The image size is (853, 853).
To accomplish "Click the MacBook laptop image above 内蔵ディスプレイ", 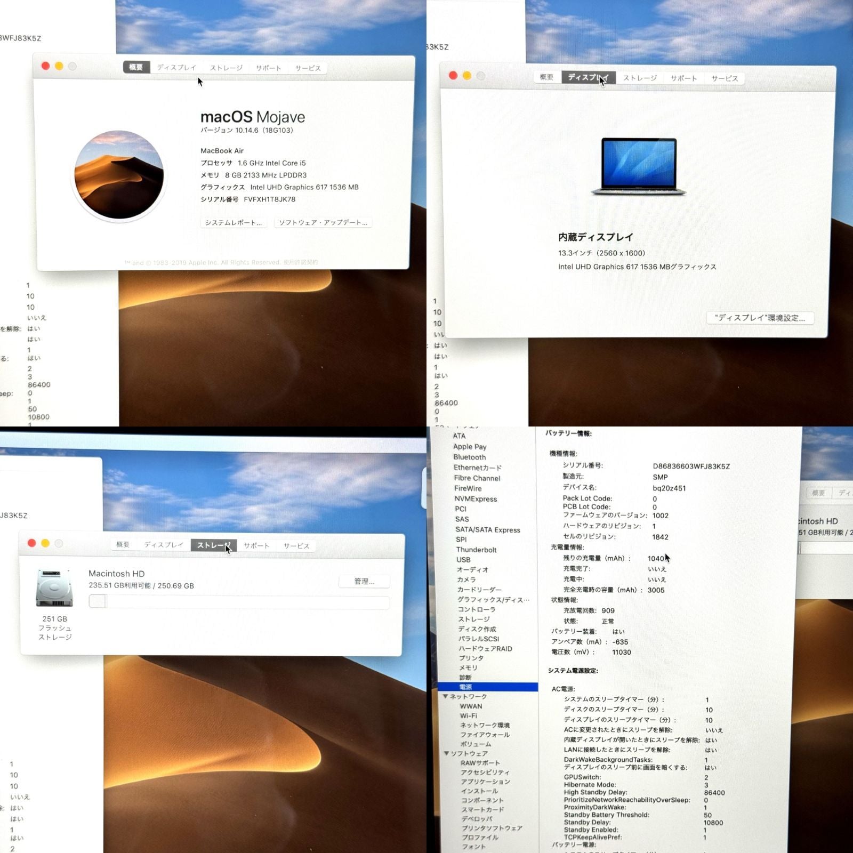I will (639, 166).
